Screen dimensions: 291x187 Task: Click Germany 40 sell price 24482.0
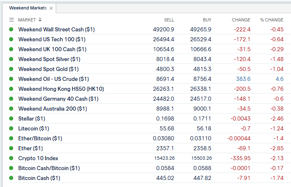pos(163,99)
